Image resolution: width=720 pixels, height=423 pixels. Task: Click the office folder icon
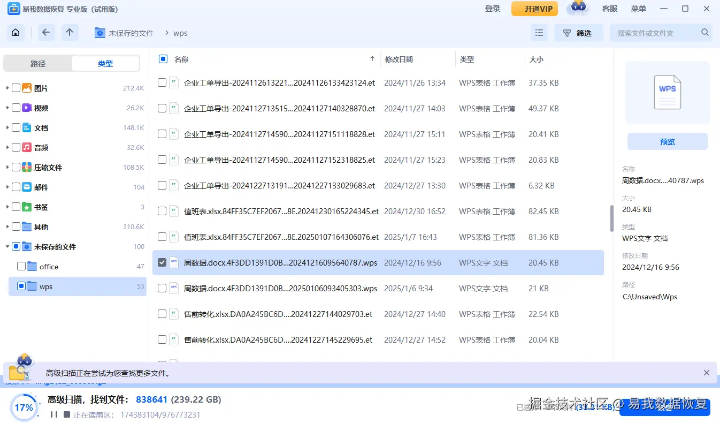32,266
